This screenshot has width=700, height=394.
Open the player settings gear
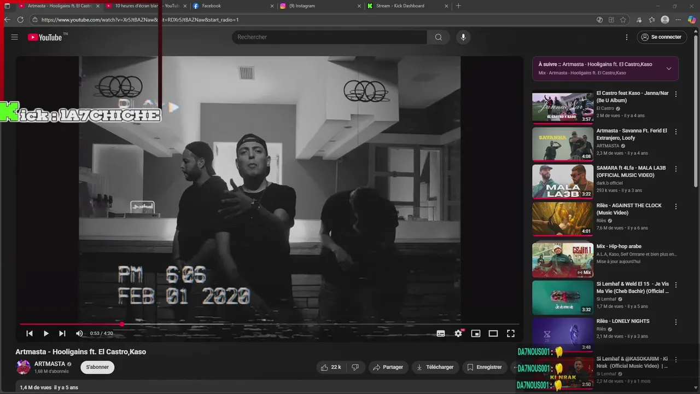(458, 333)
